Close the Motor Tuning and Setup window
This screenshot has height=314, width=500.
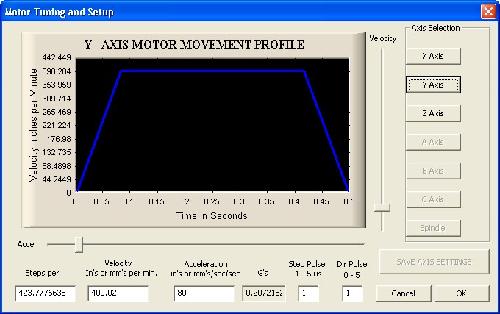[487, 12]
